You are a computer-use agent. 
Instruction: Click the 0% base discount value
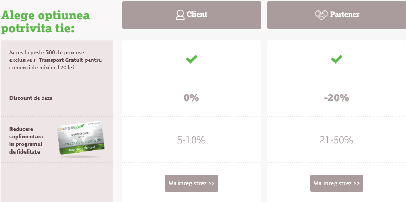pos(191,98)
